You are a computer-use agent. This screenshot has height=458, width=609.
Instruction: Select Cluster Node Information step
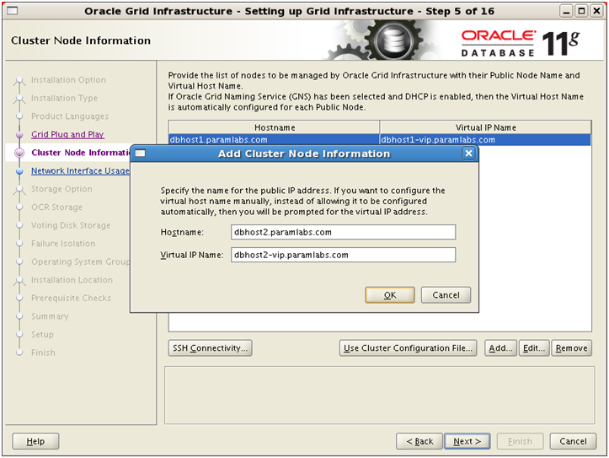coord(80,153)
